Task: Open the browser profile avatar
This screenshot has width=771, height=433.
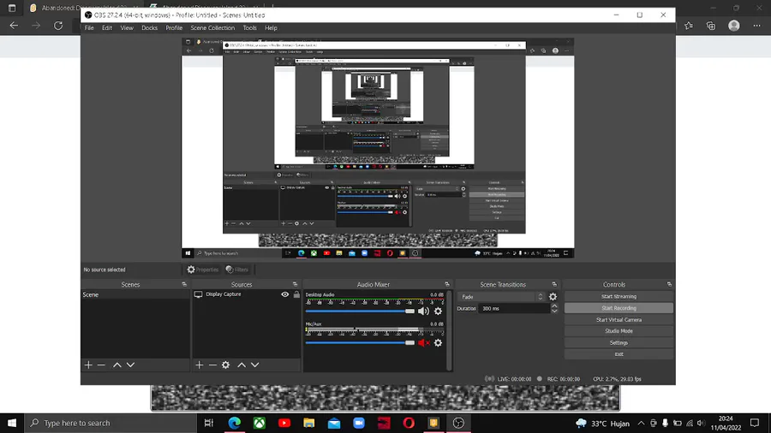Action: (x=733, y=26)
